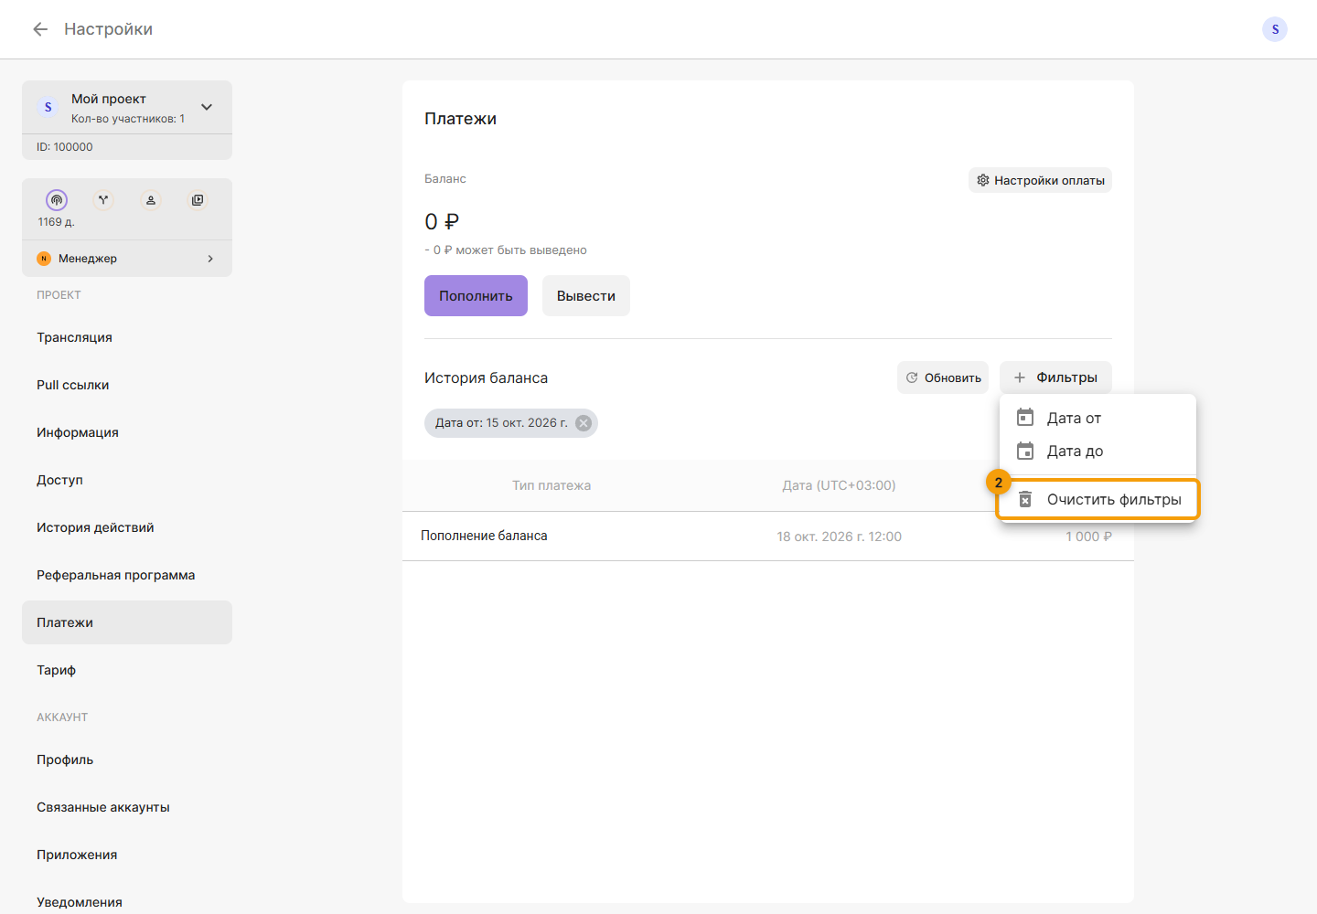1317x914 pixels.
Task: Click the 'Дата (UTC+03:00)' column header
Action: 840,485
